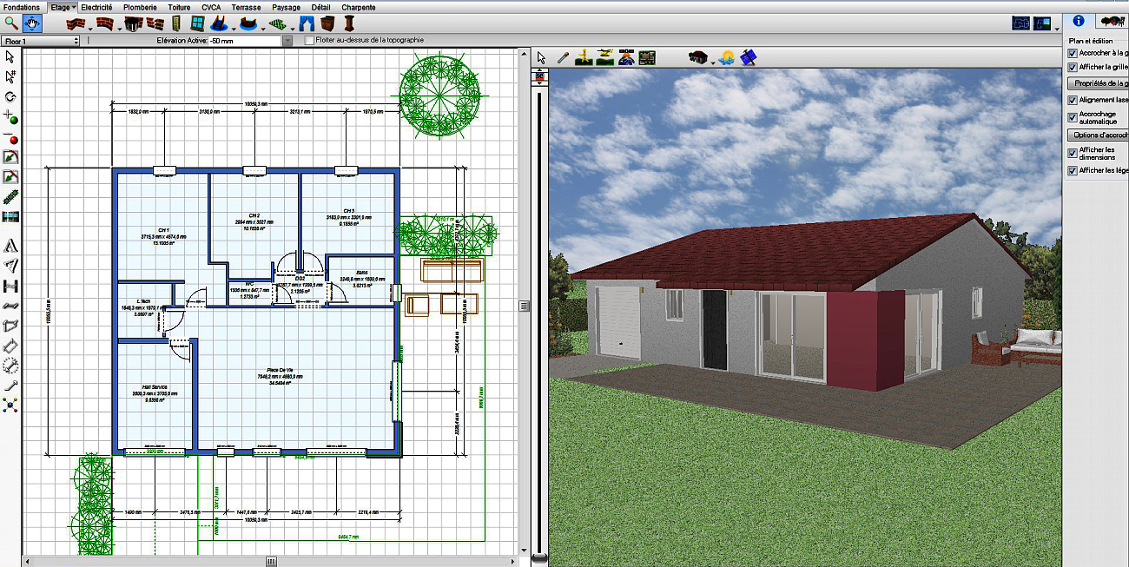Screen dimensions: 1129x567
Task: Activate the pan hand tool
Action: click(33, 23)
